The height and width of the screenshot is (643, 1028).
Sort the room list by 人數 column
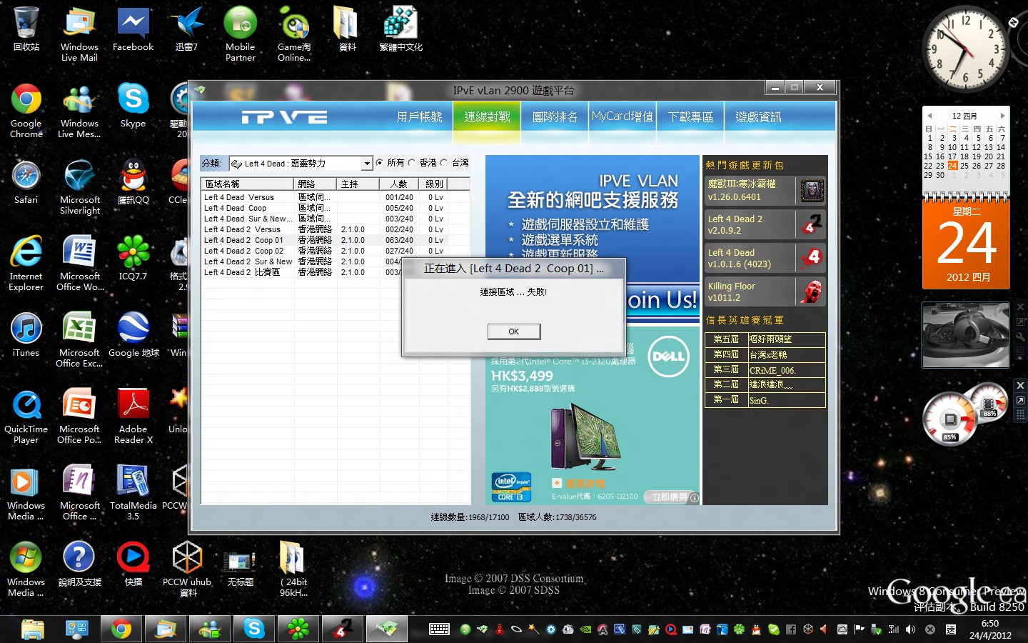click(x=398, y=184)
